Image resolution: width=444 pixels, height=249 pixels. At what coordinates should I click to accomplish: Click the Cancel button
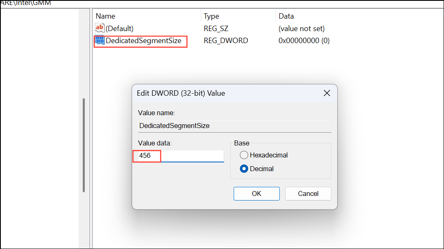coord(308,193)
